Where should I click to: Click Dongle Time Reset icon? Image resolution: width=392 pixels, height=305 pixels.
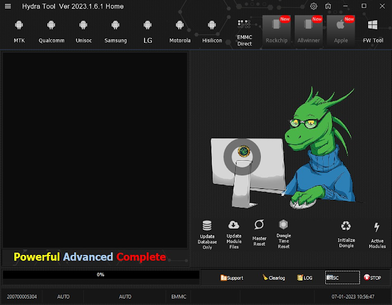point(284,224)
